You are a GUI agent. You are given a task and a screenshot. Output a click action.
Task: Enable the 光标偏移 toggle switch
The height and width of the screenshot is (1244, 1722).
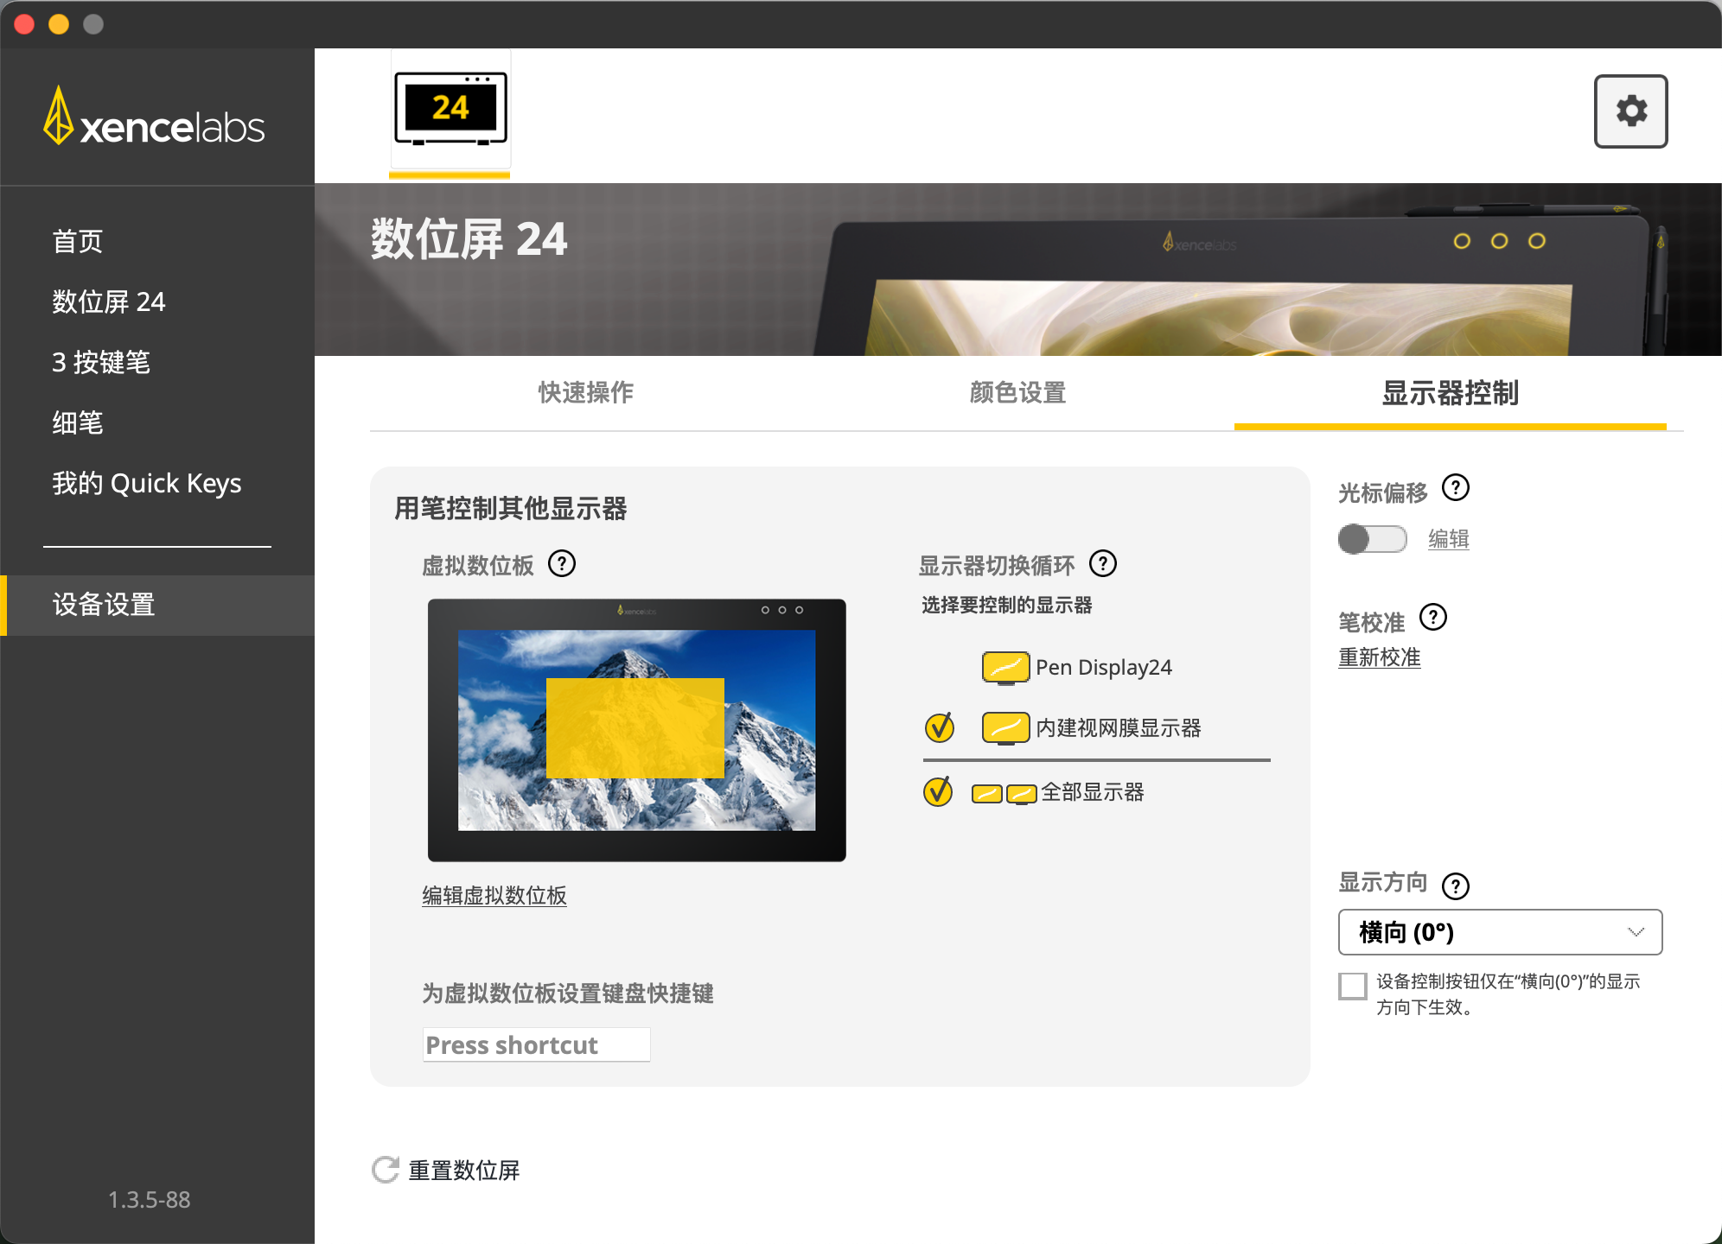pos(1372,538)
